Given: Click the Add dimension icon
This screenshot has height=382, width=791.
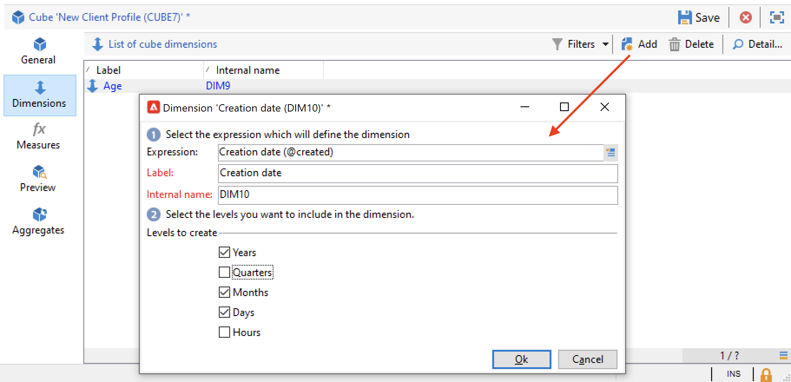Looking at the screenshot, I should point(627,44).
